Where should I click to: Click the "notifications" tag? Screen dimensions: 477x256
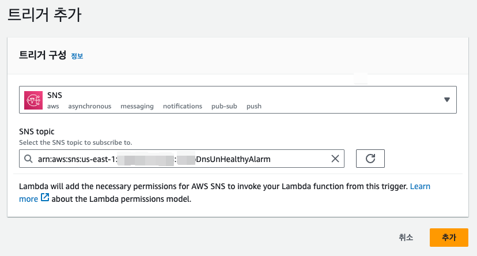point(183,106)
